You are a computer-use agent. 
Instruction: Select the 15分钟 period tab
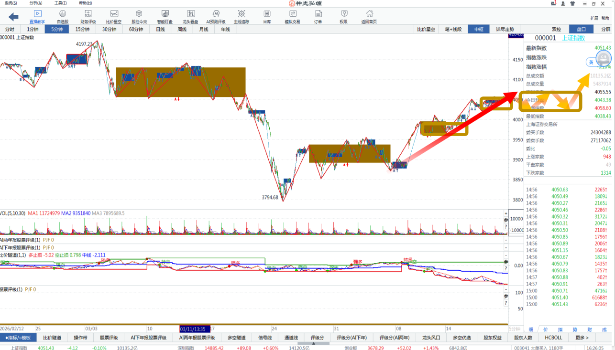coord(82,29)
